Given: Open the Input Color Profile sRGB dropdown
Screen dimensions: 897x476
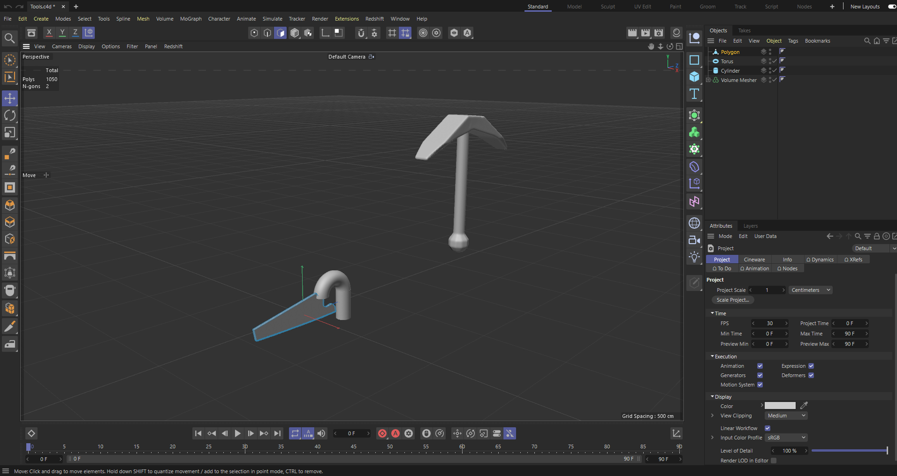Looking at the screenshot, I should 786,438.
